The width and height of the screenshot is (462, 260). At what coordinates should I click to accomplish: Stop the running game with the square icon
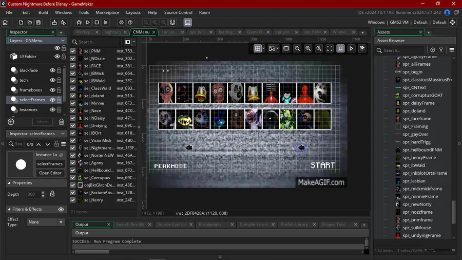pyautogui.click(x=97, y=23)
